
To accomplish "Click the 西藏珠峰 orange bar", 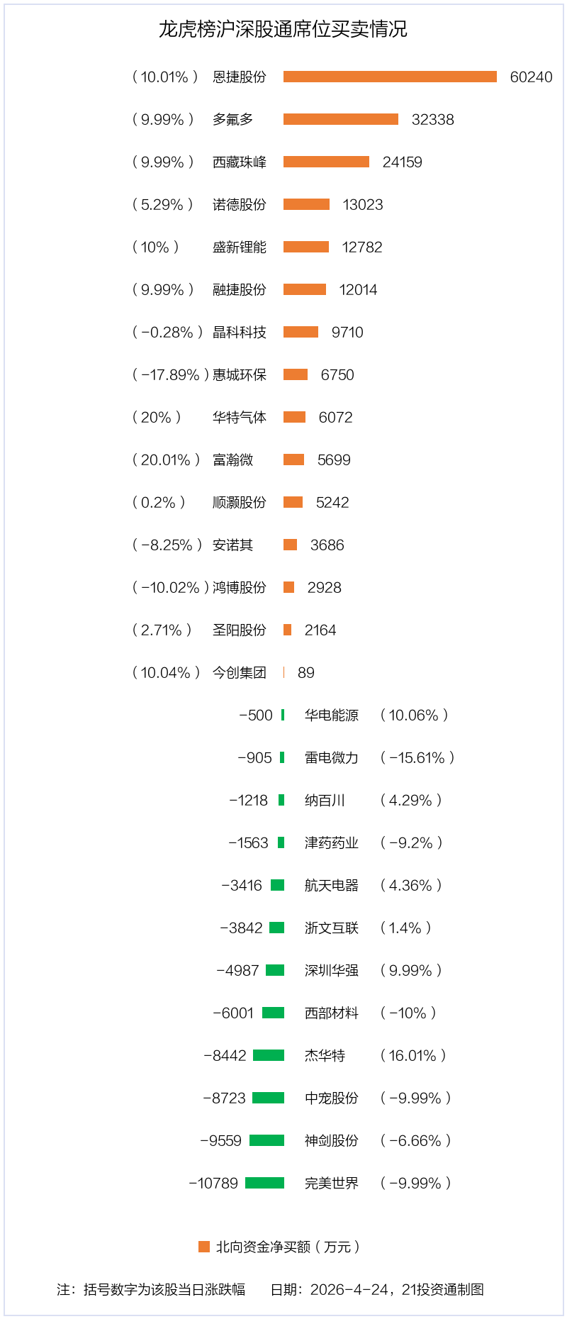I will point(326,162).
